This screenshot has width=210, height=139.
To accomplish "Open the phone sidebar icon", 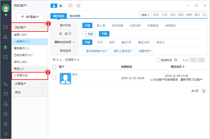I will (6, 84).
